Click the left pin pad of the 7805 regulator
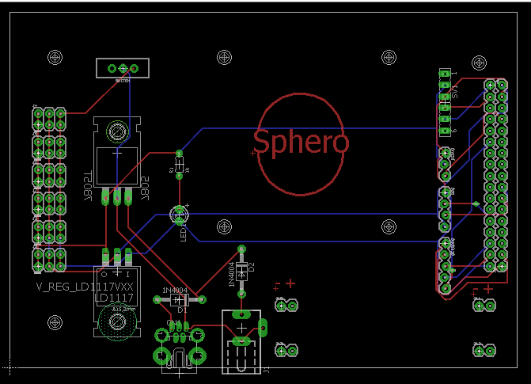 pos(105,197)
